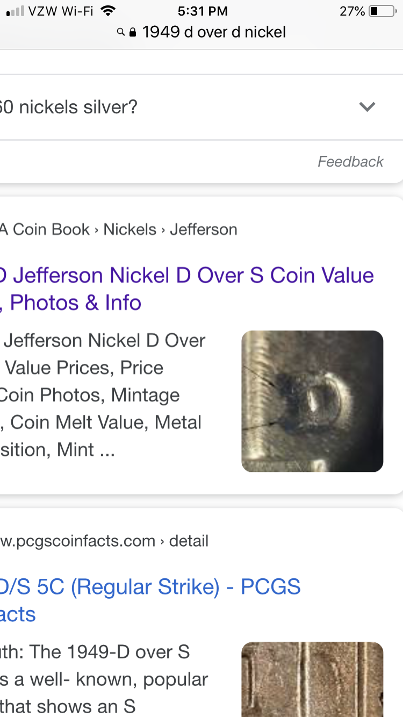
Task: Tap the battery icon in status bar
Action: coord(382,11)
